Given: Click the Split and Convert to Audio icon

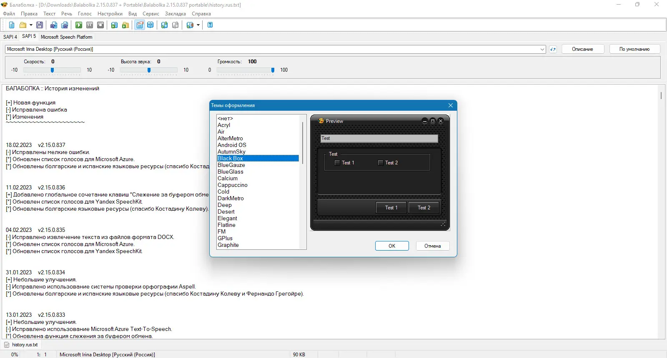Looking at the screenshot, I should tap(65, 25).
